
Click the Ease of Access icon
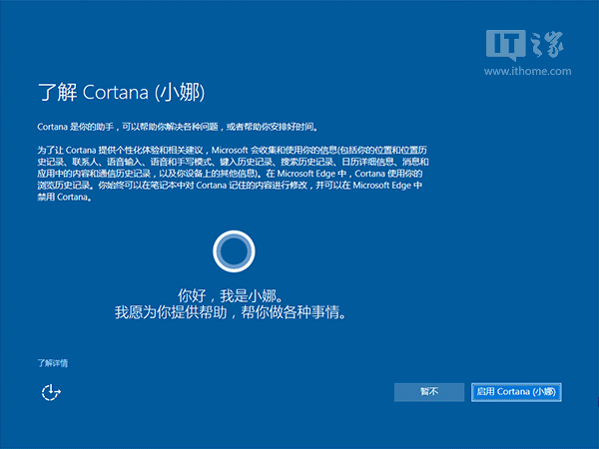(51, 392)
